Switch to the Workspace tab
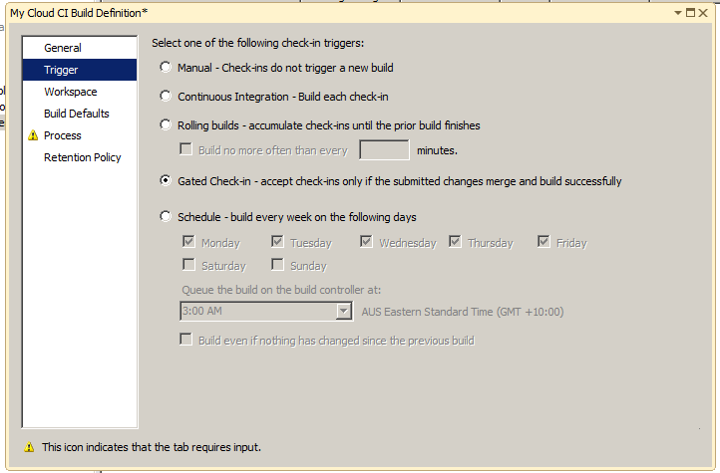 pos(71,92)
